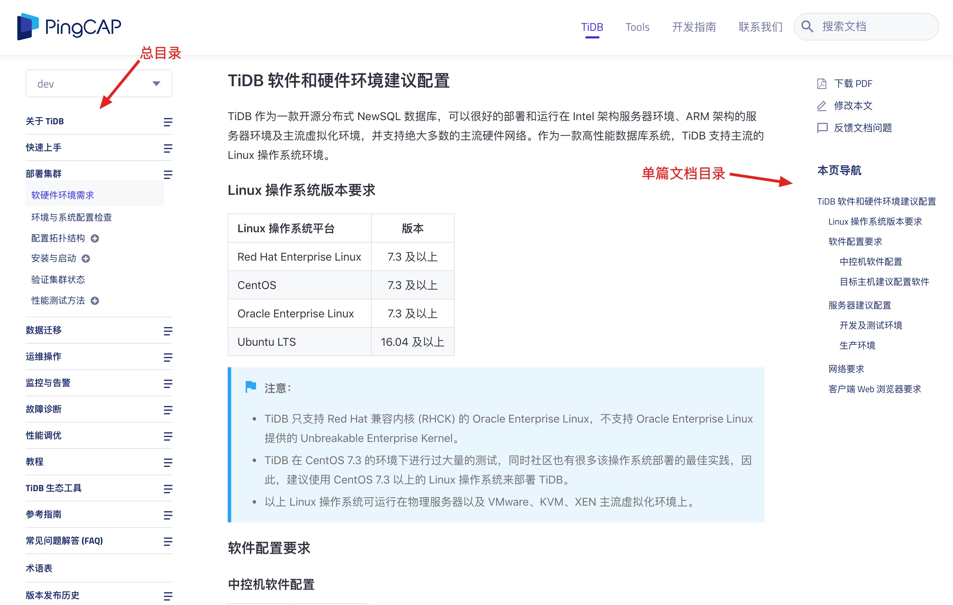
Task: Collapse the 部署集群 section menu icon
Action: (x=168, y=174)
